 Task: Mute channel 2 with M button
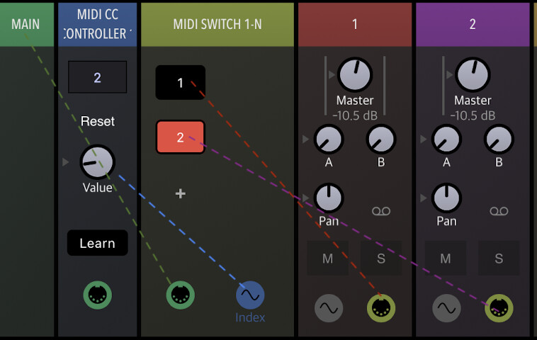(x=446, y=259)
